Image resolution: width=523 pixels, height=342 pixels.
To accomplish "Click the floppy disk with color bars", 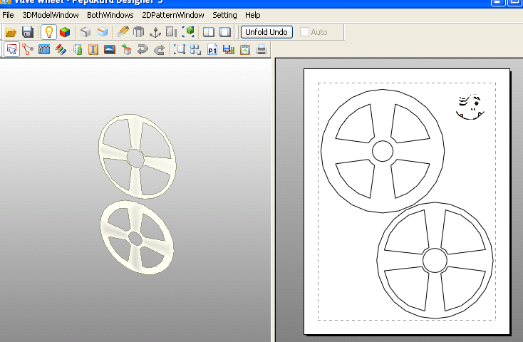I will click(x=229, y=50).
